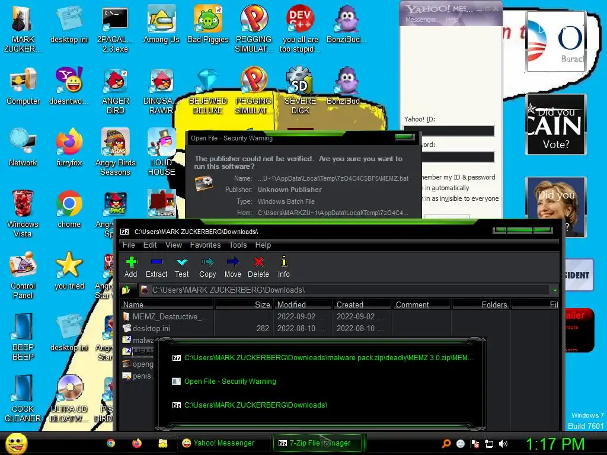Click the Add button in 7-Zip toolbar
The height and width of the screenshot is (455, 607).
pyautogui.click(x=131, y=267)
